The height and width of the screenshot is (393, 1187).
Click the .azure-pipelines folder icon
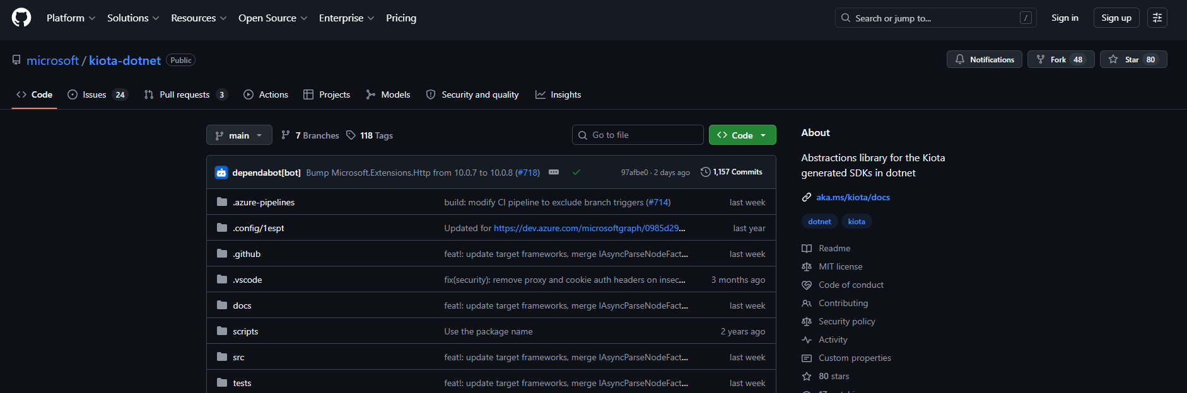pos(222,202)
